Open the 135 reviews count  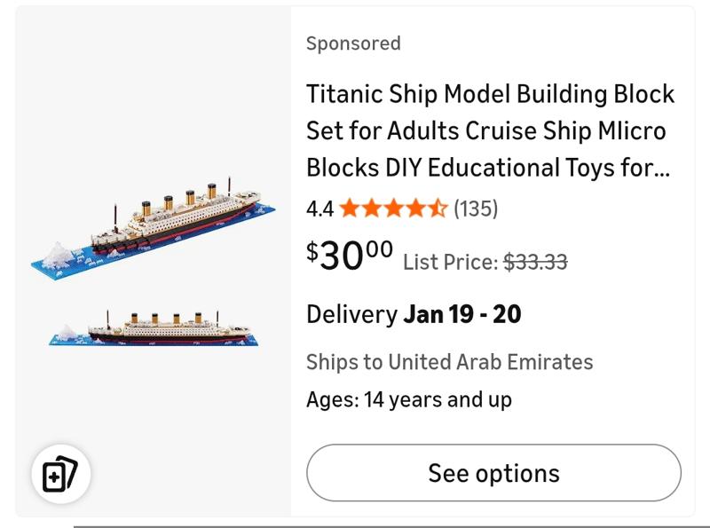[476, 209]
